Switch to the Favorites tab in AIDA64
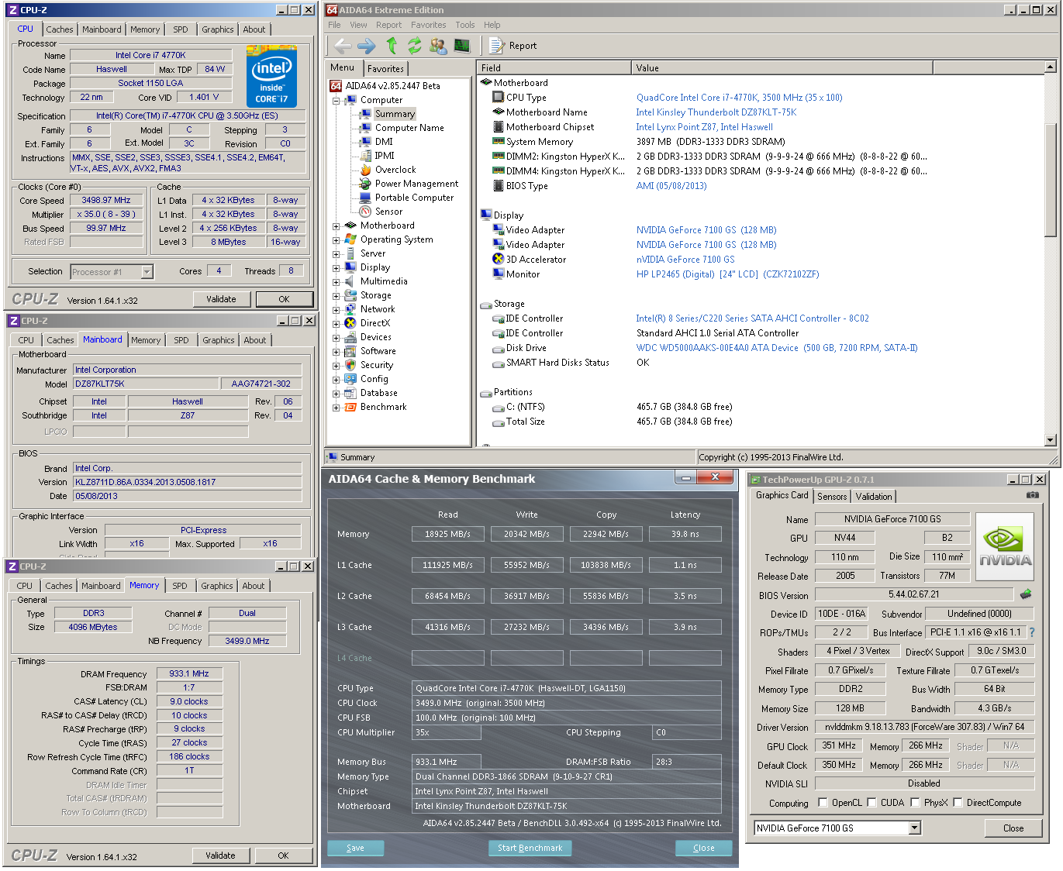 point(385,69)
